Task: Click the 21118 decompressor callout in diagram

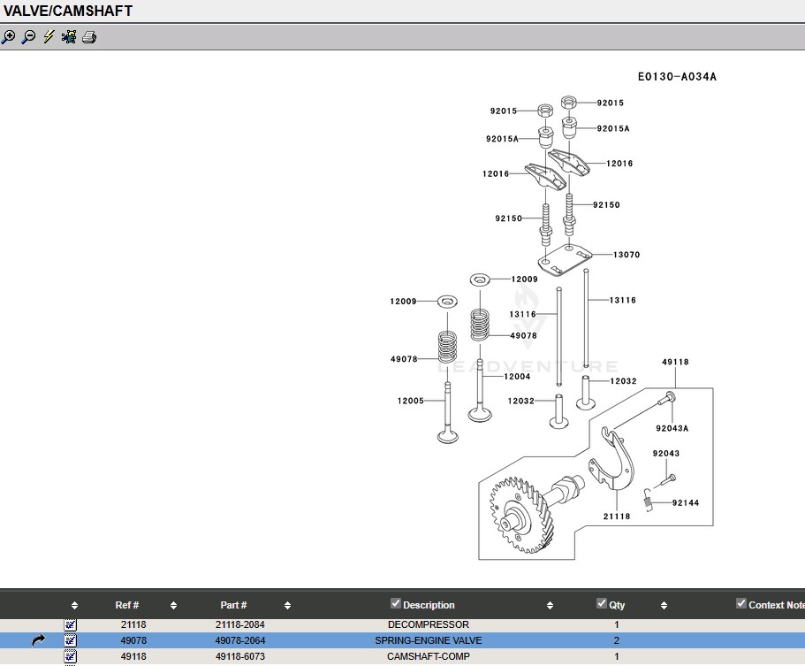Action: click(x=617, y=517)
